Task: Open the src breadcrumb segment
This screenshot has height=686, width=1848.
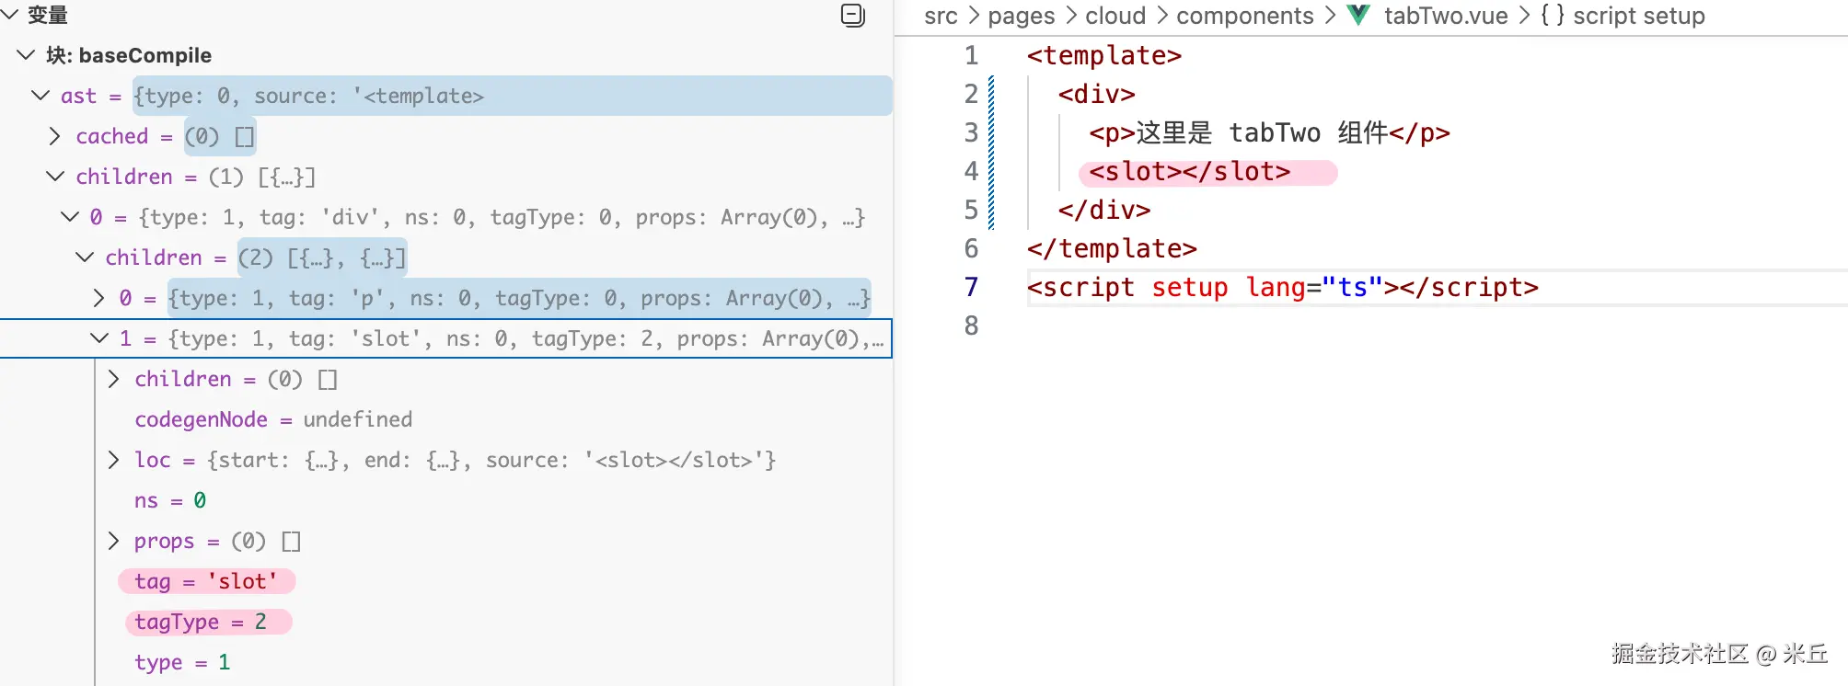Action: [941, 16]
